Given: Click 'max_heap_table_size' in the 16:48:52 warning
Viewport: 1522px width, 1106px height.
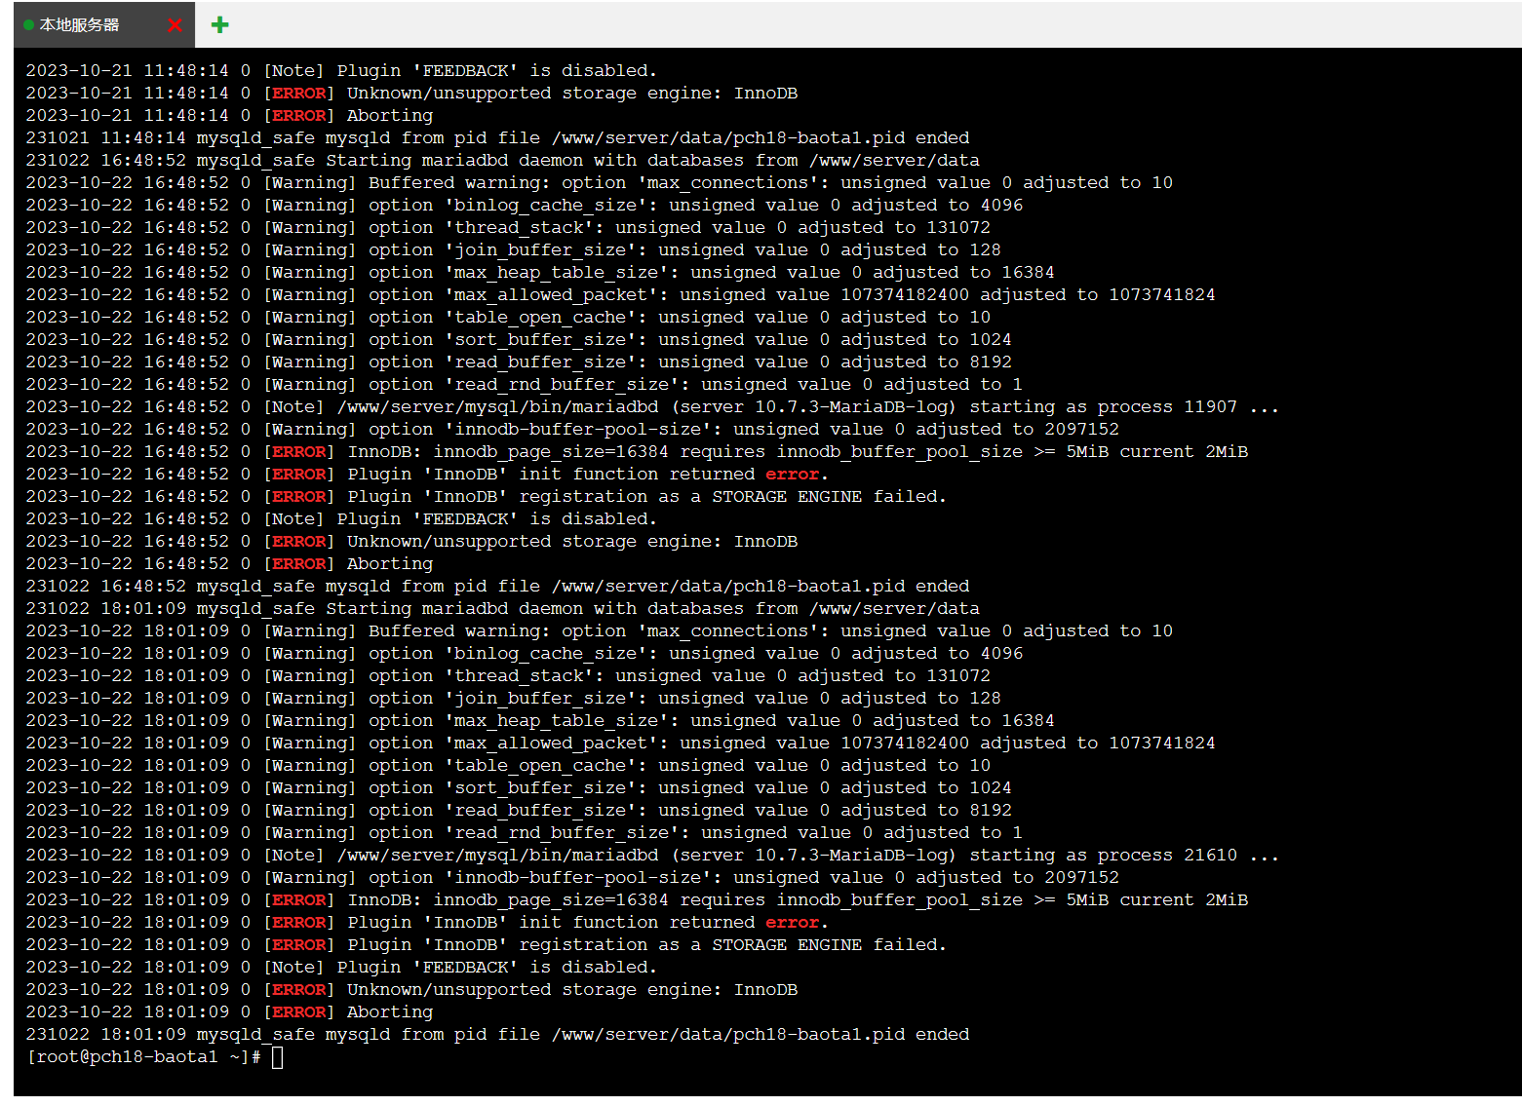Looking at the screenshot, I should 556,273.
